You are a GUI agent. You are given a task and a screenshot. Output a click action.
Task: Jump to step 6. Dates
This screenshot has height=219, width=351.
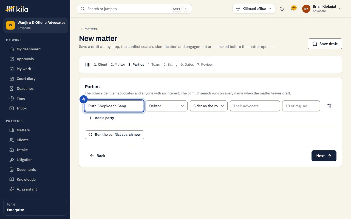click(187, 65)
